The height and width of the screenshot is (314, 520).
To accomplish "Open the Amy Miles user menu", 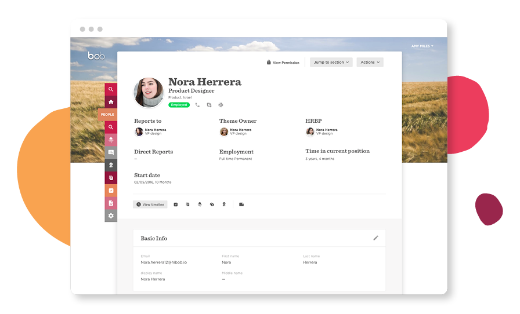I will coord(422,46).
